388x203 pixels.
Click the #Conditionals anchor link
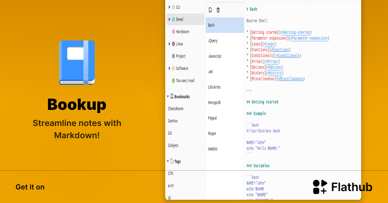[288, 56]
